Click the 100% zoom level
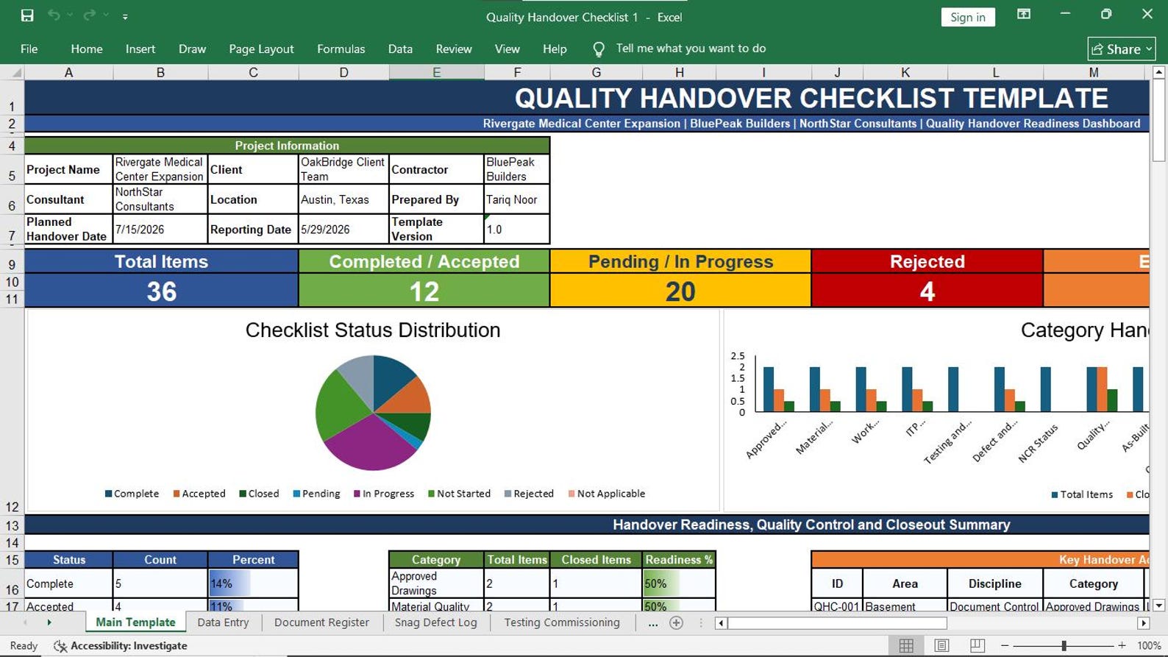The image size is (1168, 657). click(1149, 645)
